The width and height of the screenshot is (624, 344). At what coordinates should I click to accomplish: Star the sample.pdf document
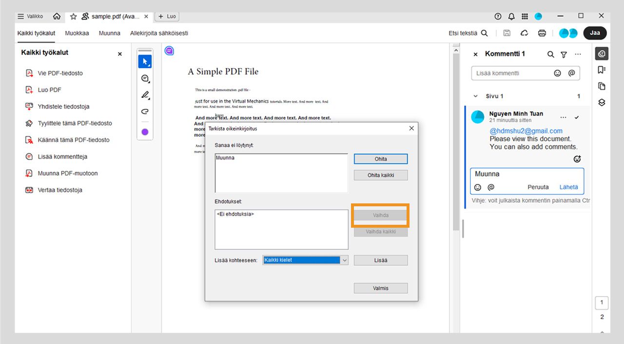[x=74, y=16]
